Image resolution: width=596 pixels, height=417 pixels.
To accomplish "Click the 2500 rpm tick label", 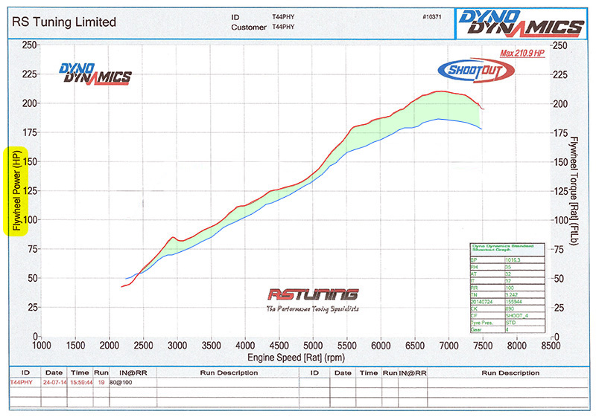I will point(143,346).
